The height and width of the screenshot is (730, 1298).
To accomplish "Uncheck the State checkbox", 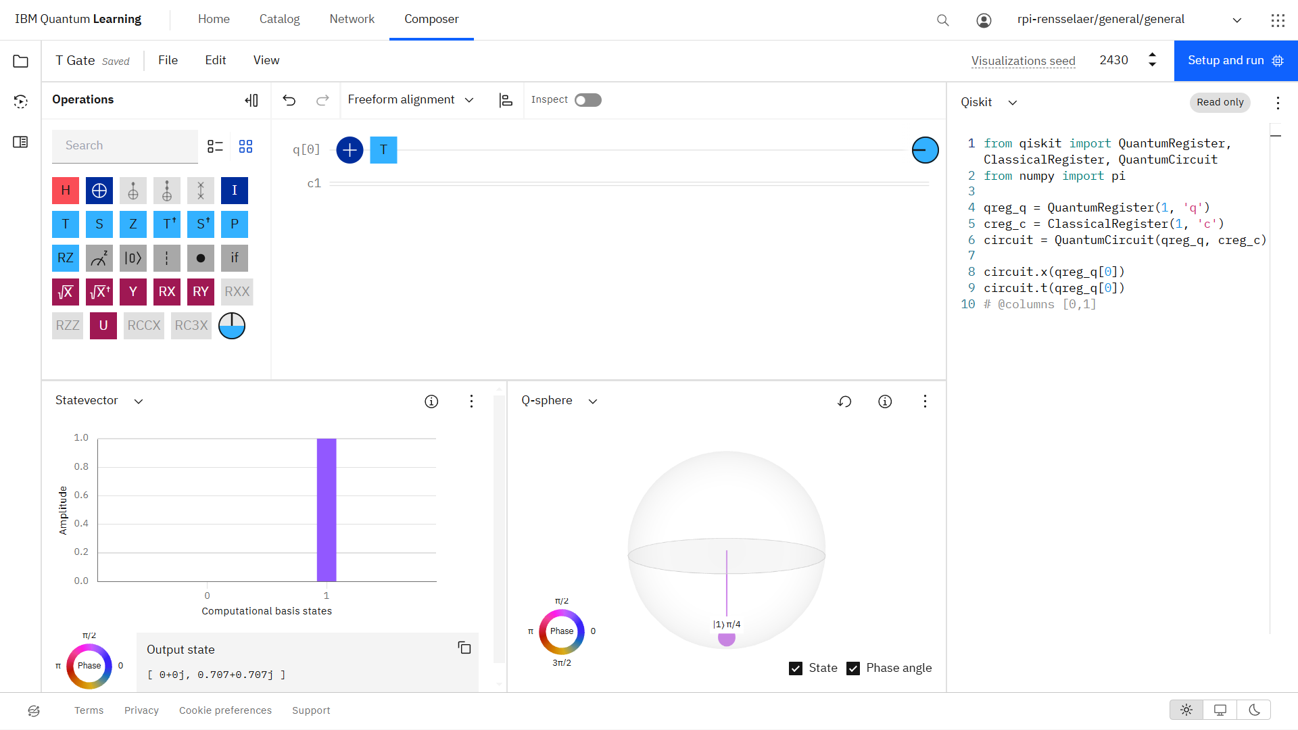I will click(x=796, y=668).
